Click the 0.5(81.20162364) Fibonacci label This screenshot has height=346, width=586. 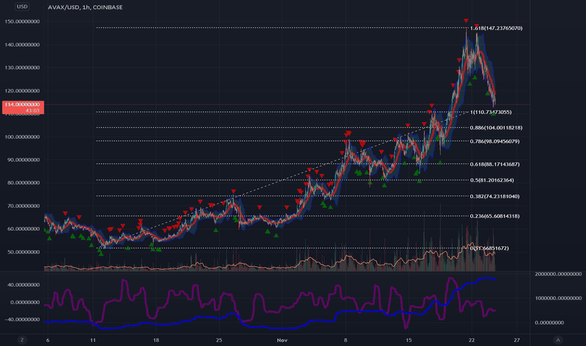pos(492,181)
